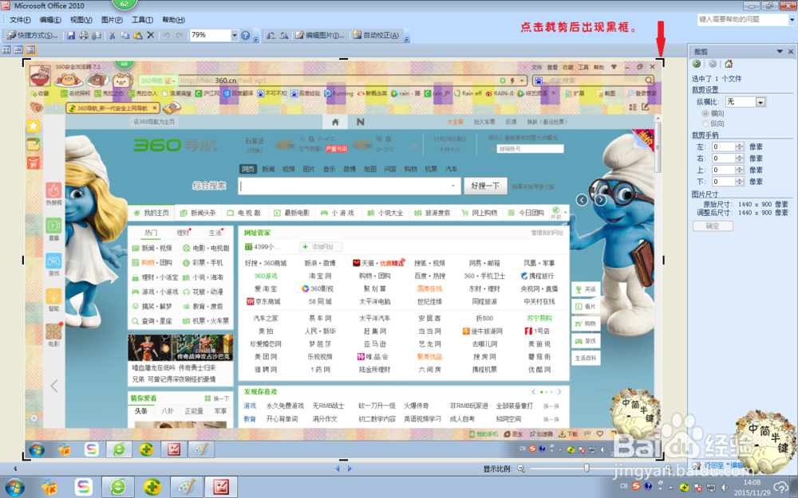Click the redo arrow icon
This screenshot has height=498, width=798.
[x=179, y=35]
